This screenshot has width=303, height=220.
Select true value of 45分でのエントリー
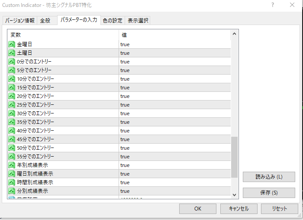tap(125, 139)
